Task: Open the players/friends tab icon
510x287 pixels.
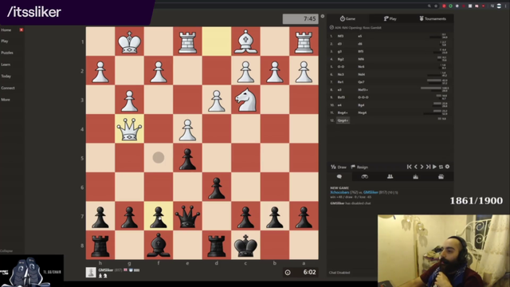Action: click(x=390, y=176)
